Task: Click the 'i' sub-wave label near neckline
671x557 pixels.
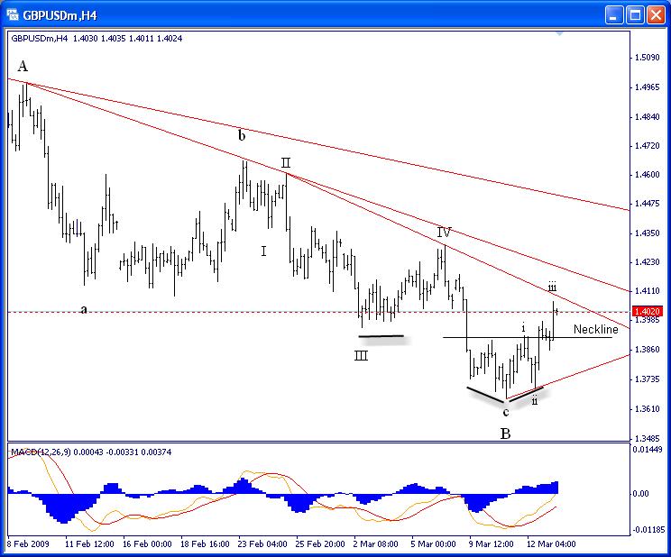Action: pyautogui.click(x=523, y=328)
